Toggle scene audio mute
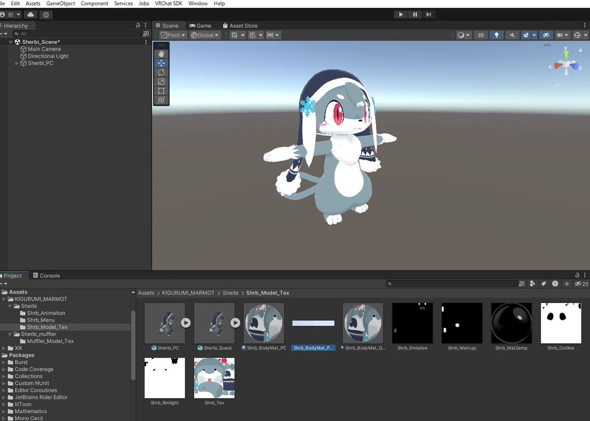The width and height of the screenshot is (590, 421). (512, 35)
